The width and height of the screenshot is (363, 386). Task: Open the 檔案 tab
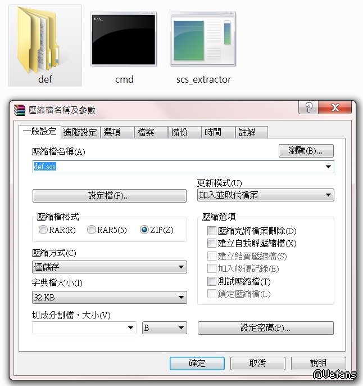click(x=151, y=132)
